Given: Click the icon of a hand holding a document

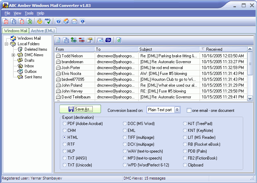Looking at the screenshot, I should (90, 40).
